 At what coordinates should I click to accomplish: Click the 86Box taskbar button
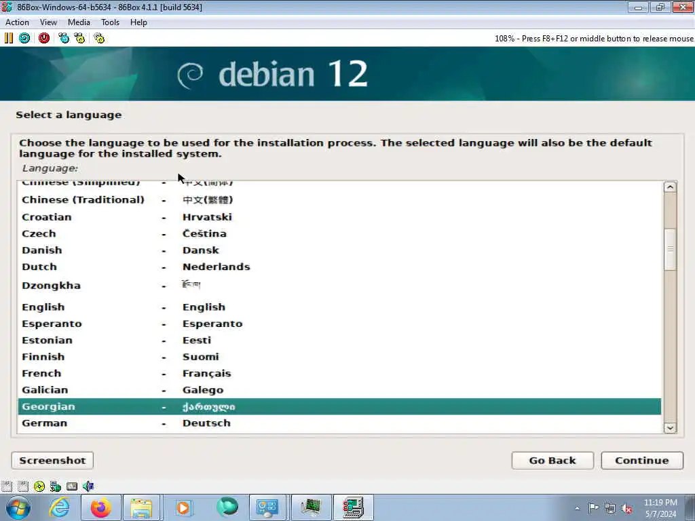[353, 507]
